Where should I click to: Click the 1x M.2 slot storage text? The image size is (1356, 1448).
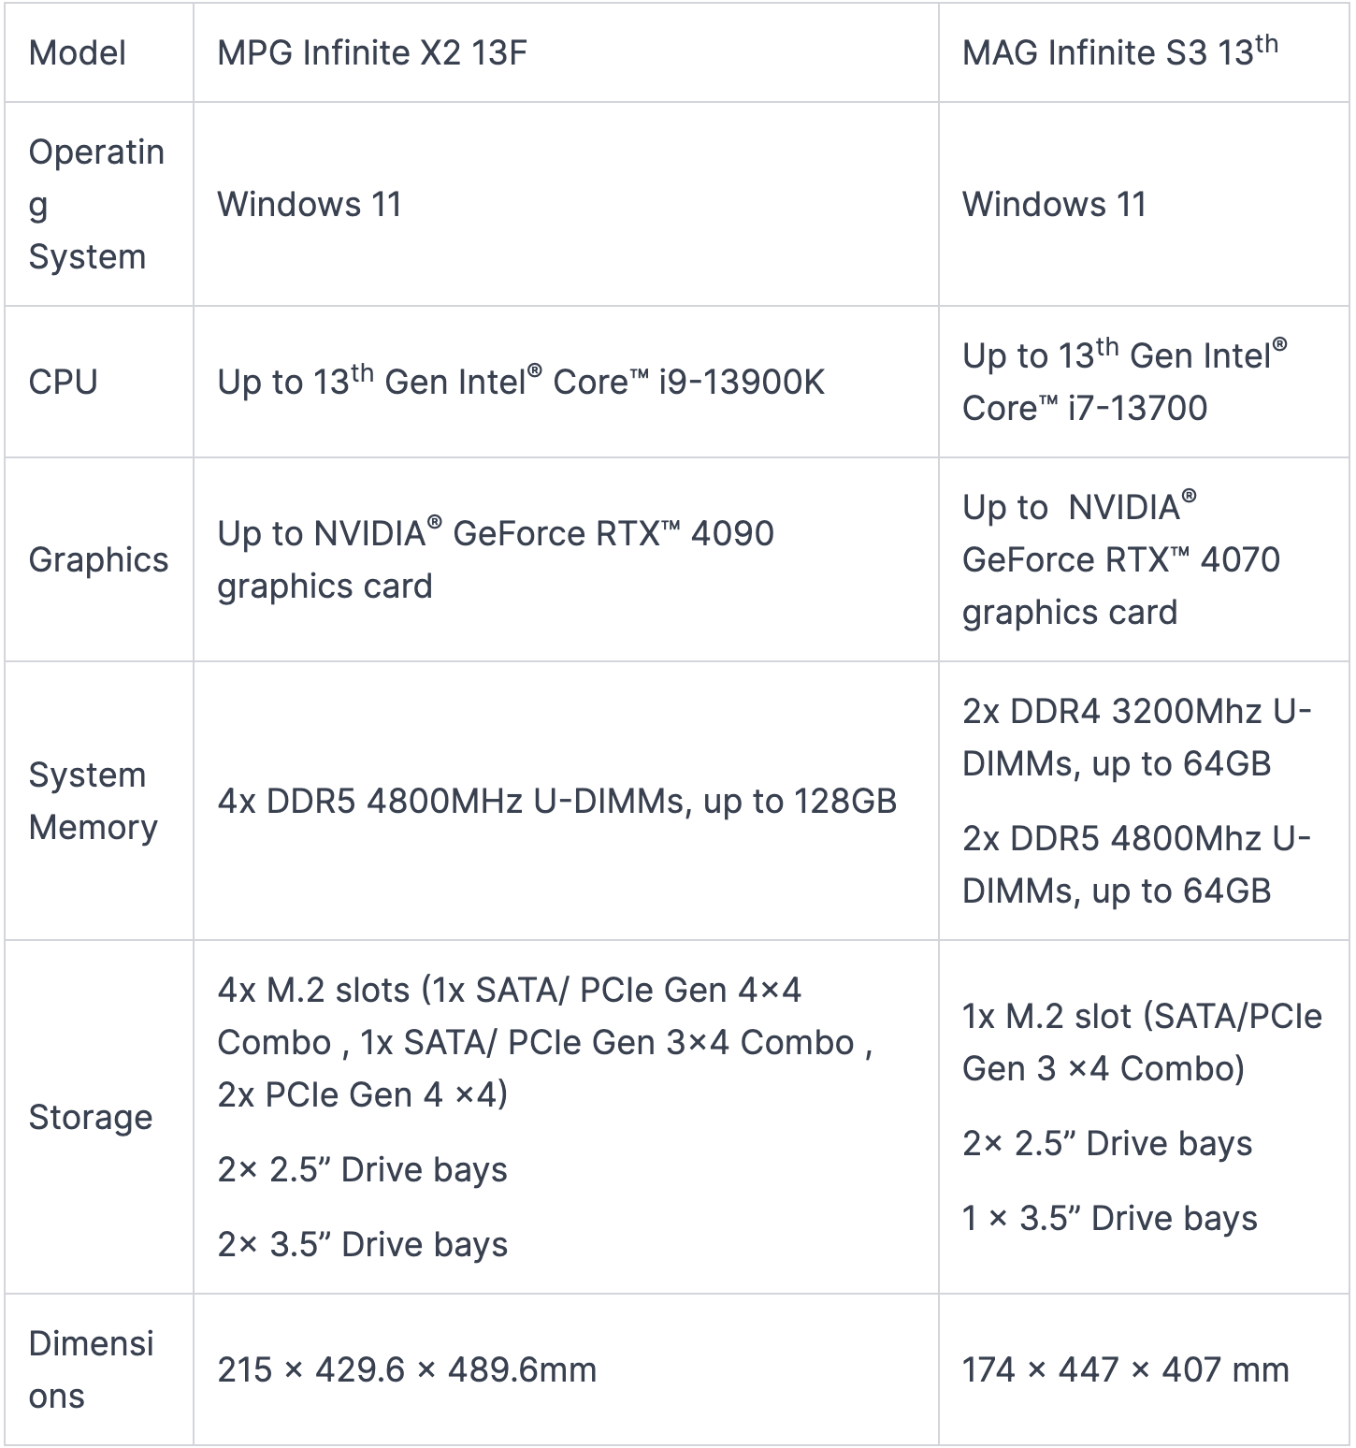pyautogui.click(x=1143, y=1042)
